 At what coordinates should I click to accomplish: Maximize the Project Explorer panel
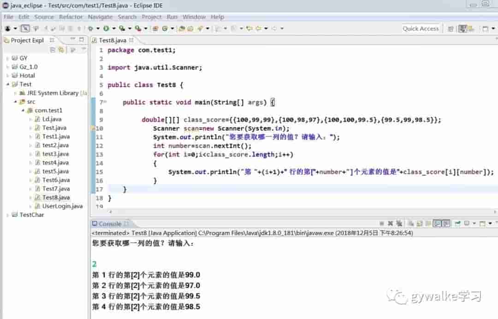pos(82,39)
